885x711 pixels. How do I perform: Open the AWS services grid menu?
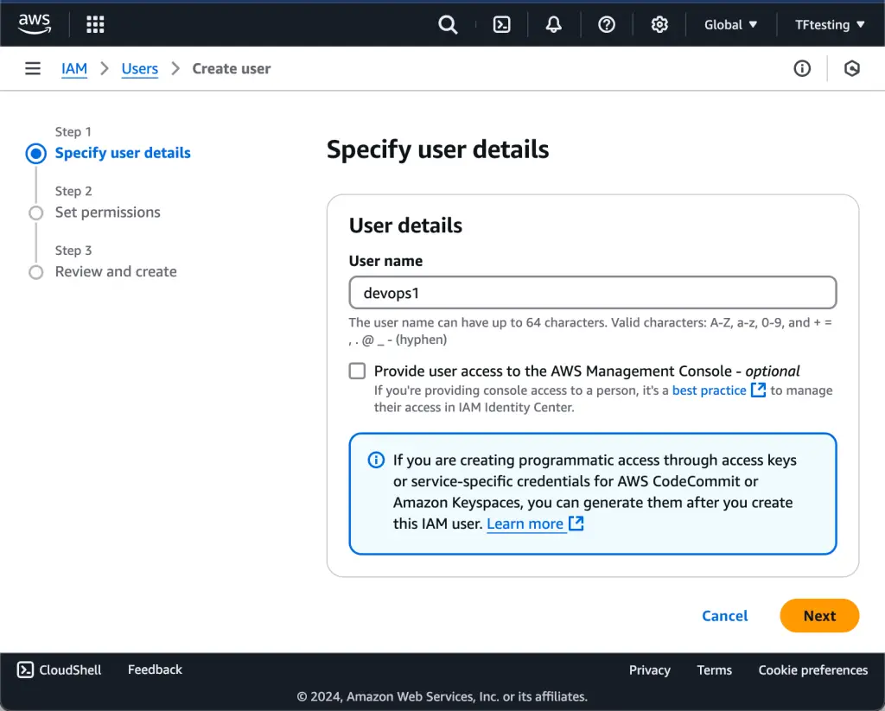(x=94, y=23)
